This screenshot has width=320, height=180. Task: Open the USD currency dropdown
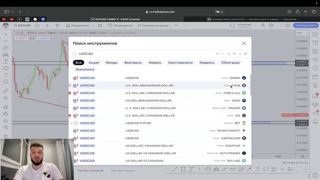tap(302, 33)
